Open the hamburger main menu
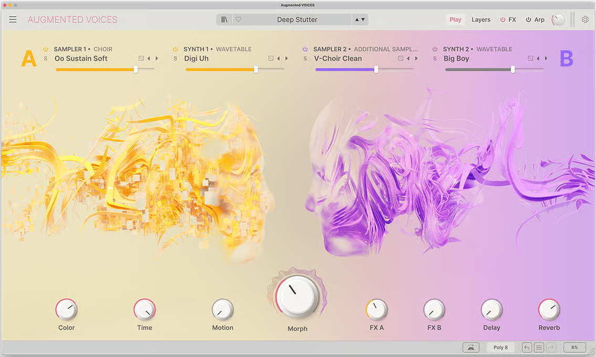The width and height of the screenshot is (596, 357). click(13, 19)
